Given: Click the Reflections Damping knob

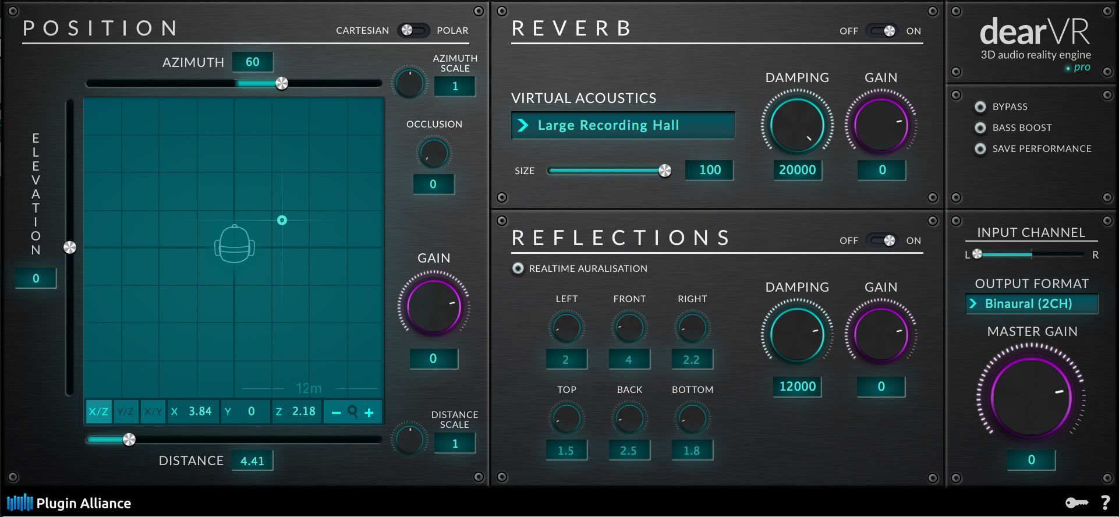Looking at the screenshot, I should point(797,335).
